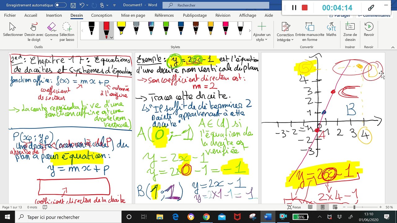The width and height of the screenshot is (397, 223).
Task: Open the Maths ink converter
Action: click(331, 29)
